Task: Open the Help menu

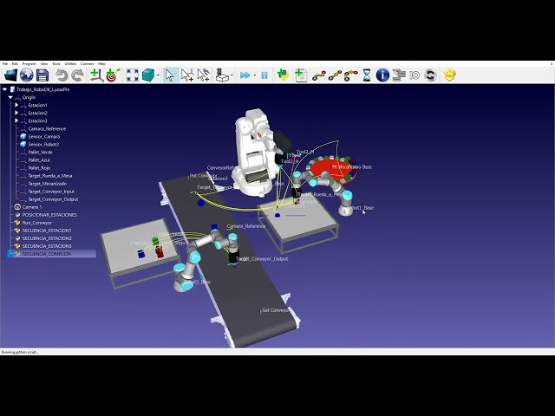Action: tap(101, 63)
